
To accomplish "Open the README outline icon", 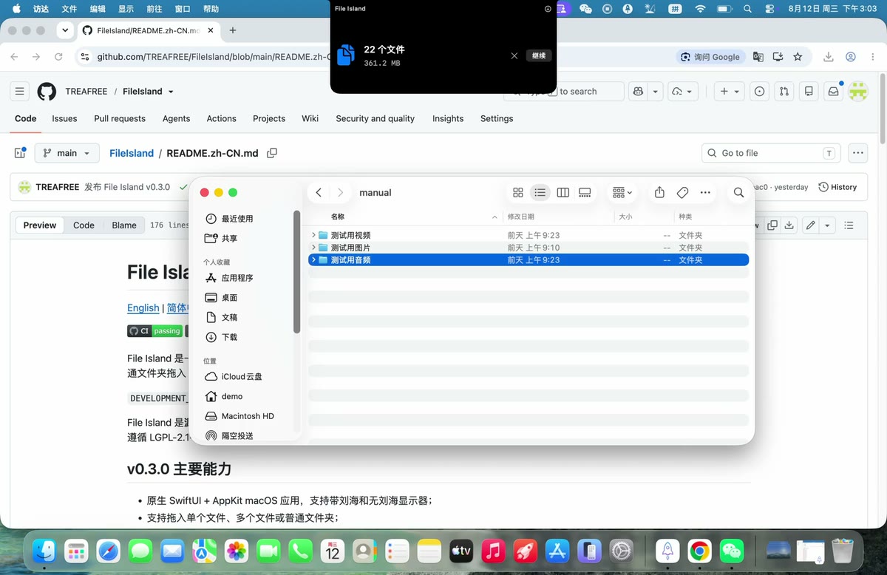I will point(849,225).
